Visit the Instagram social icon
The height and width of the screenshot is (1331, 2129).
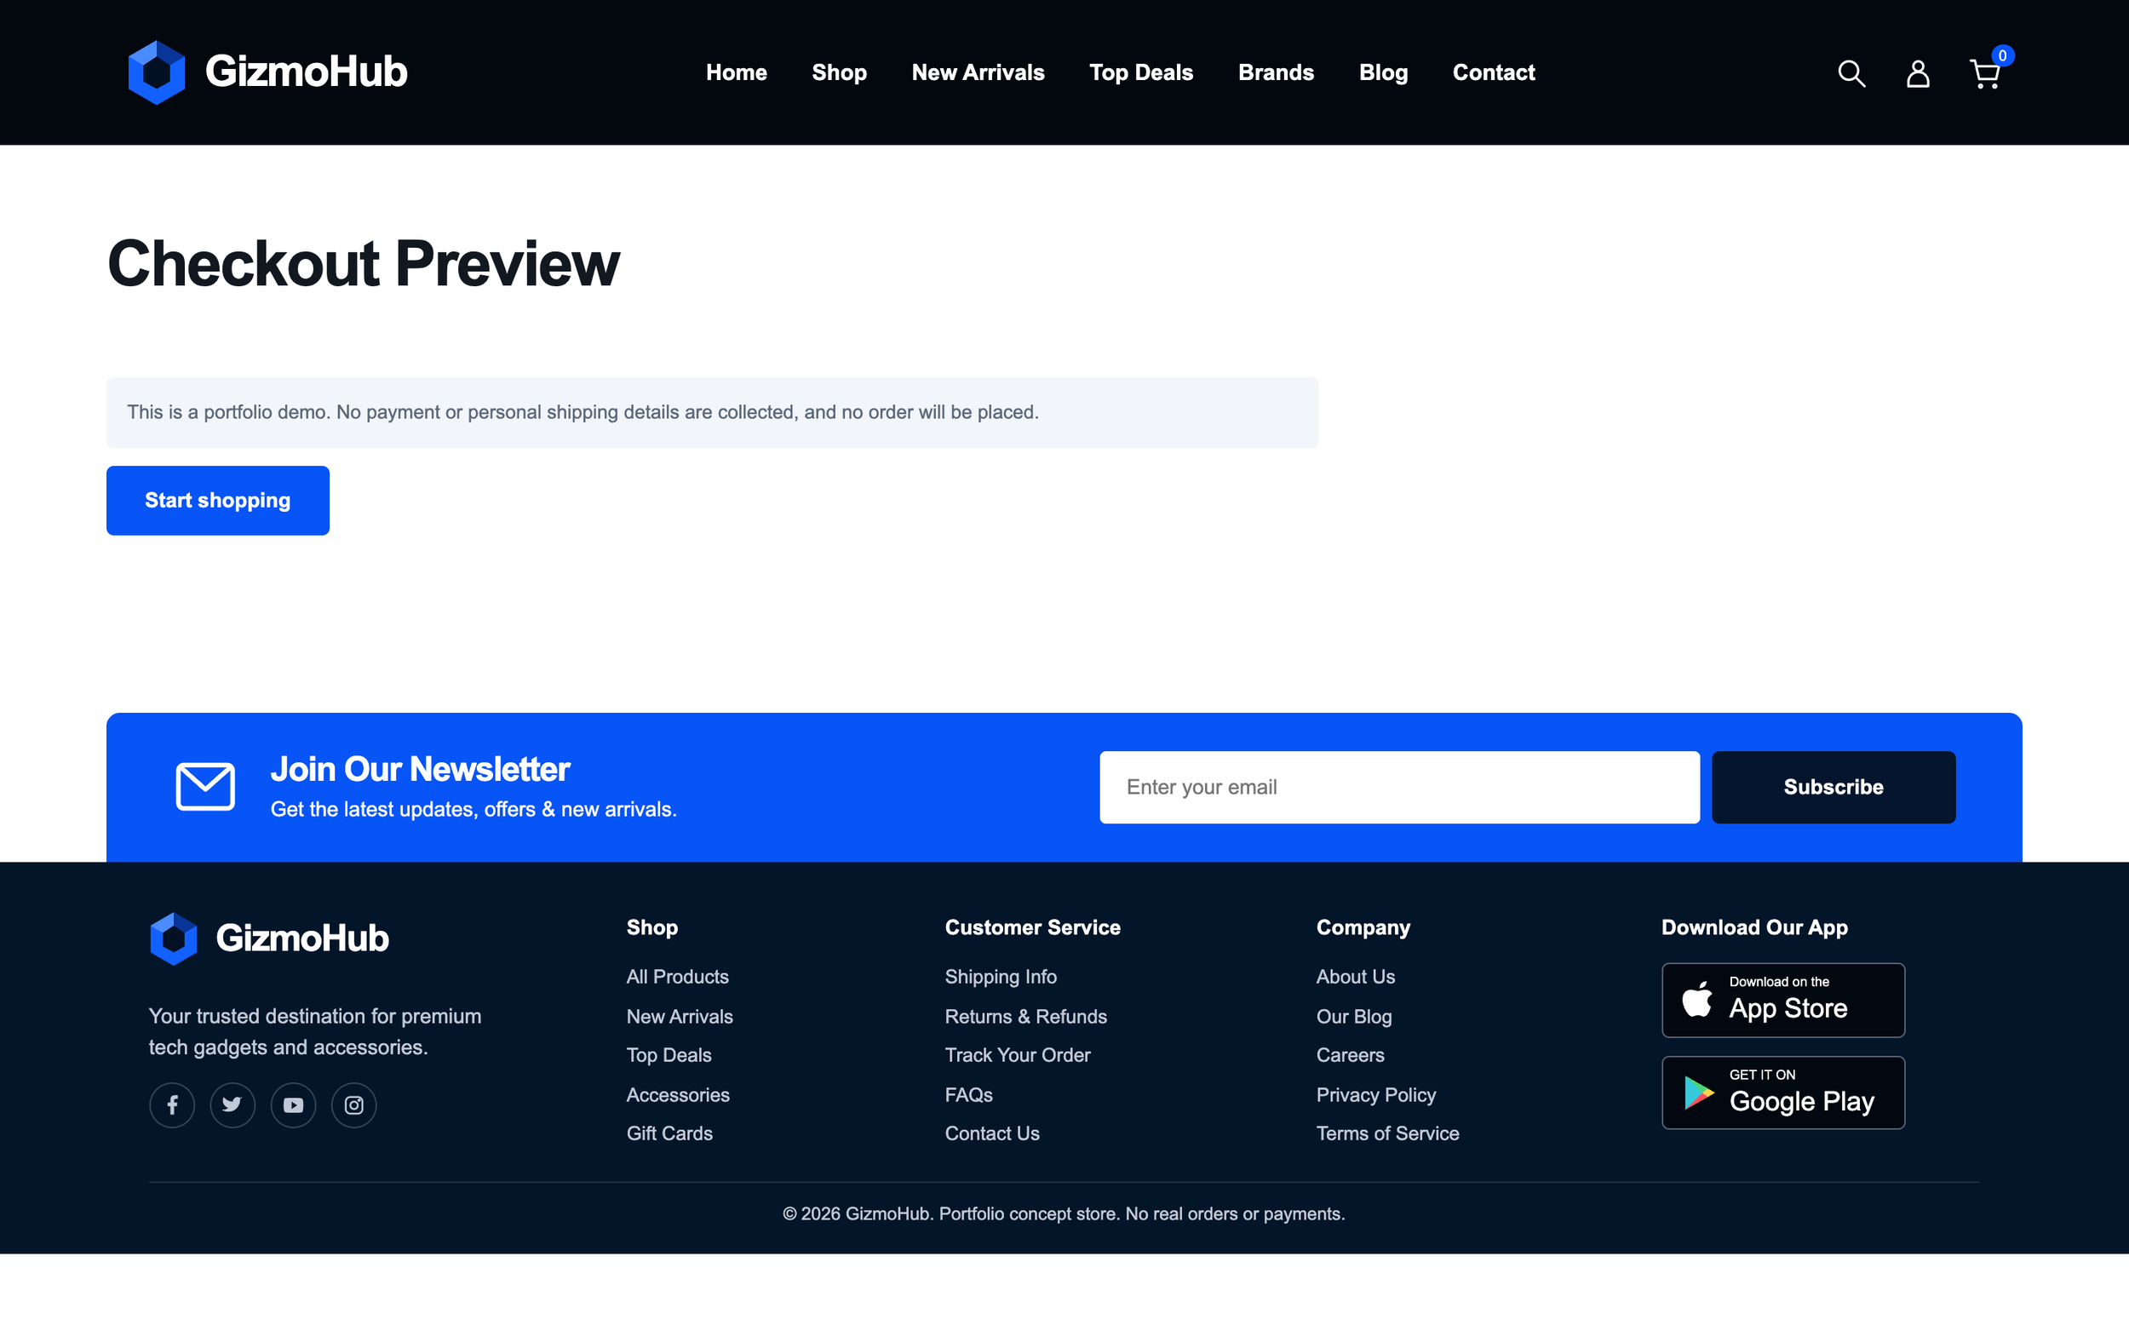point(353,1104)
